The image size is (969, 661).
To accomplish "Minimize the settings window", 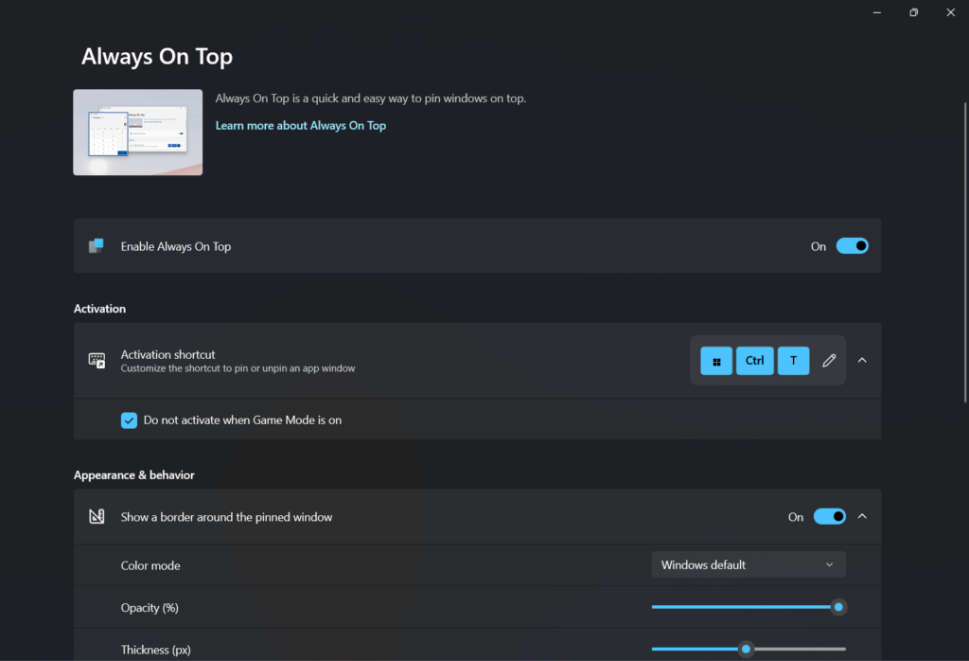I will click(x=877, y=12).
